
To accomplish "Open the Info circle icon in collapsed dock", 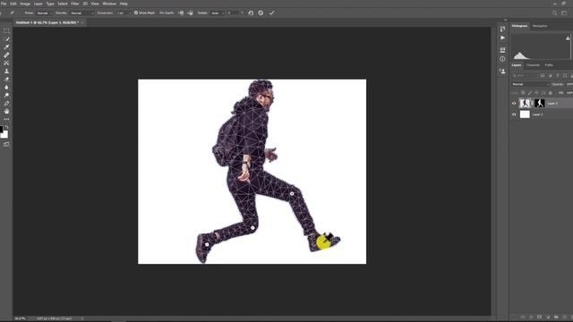I will 502,59.
